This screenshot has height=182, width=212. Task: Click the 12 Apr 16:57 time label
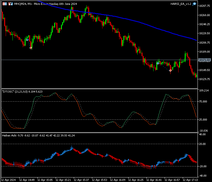point(172,180)
